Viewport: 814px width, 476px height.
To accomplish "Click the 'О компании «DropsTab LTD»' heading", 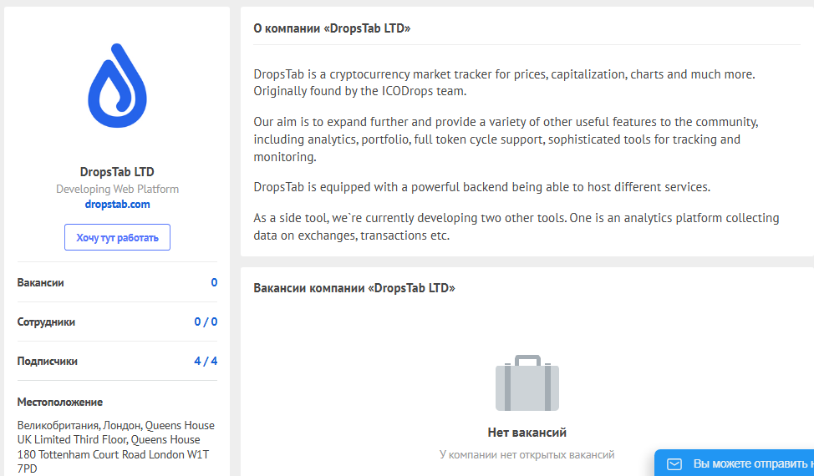I will [332, 28].
